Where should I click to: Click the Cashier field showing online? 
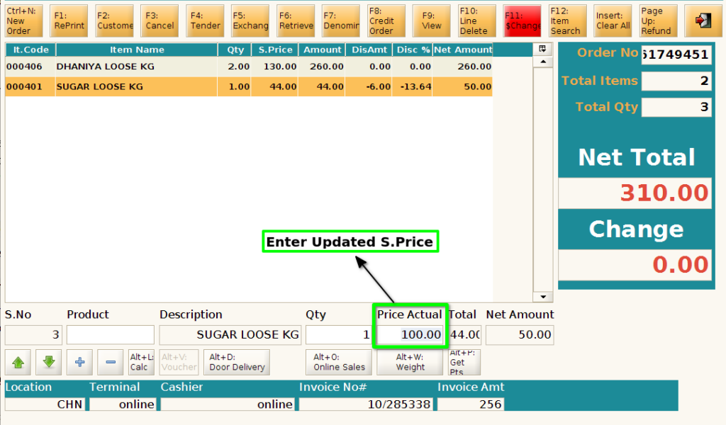[228, 404]
